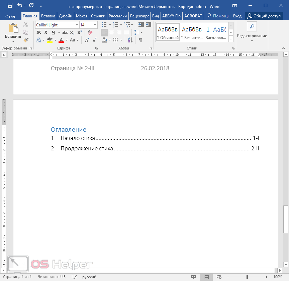Increase font size with larger A

coord(87,40)
